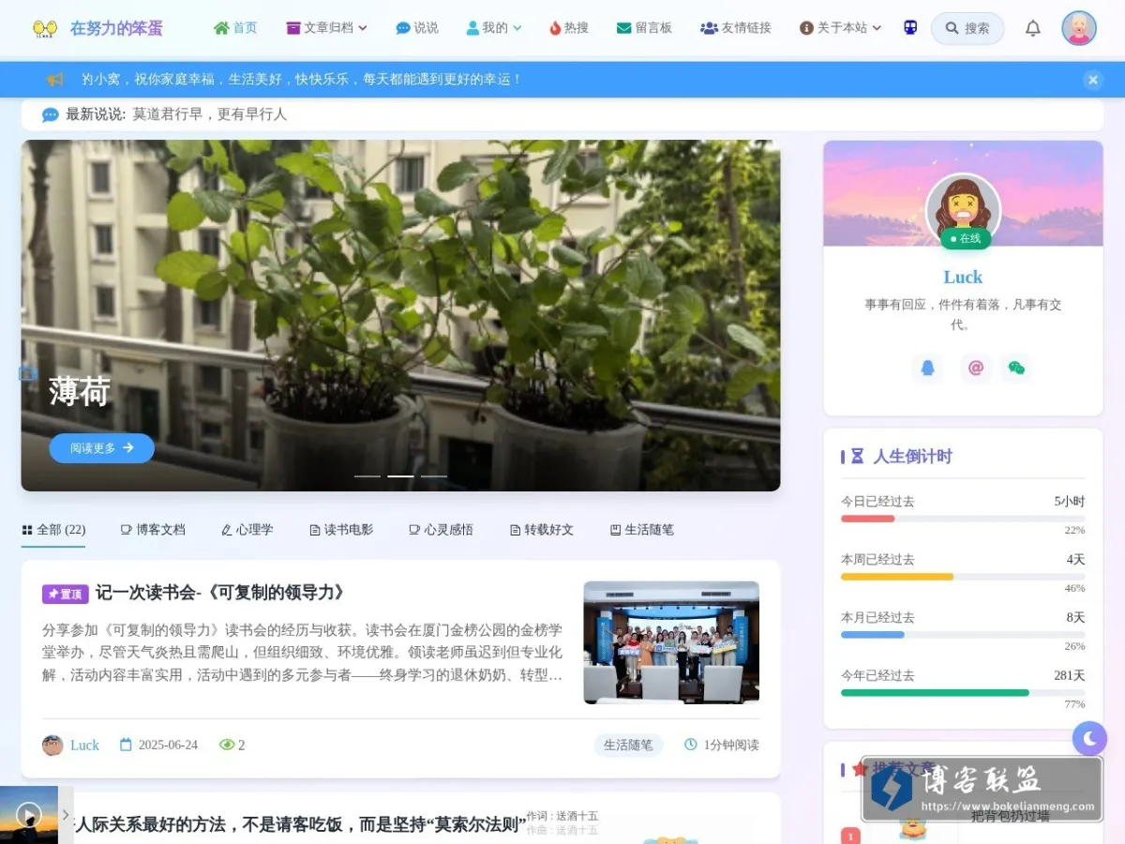
Task: Click the 本周已经过去 progress bar
Action: click(963, 577)
